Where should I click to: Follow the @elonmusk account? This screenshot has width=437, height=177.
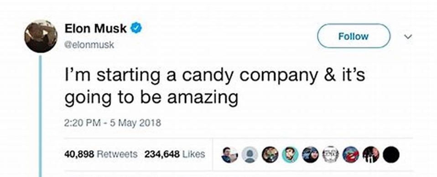pos(354,36)
